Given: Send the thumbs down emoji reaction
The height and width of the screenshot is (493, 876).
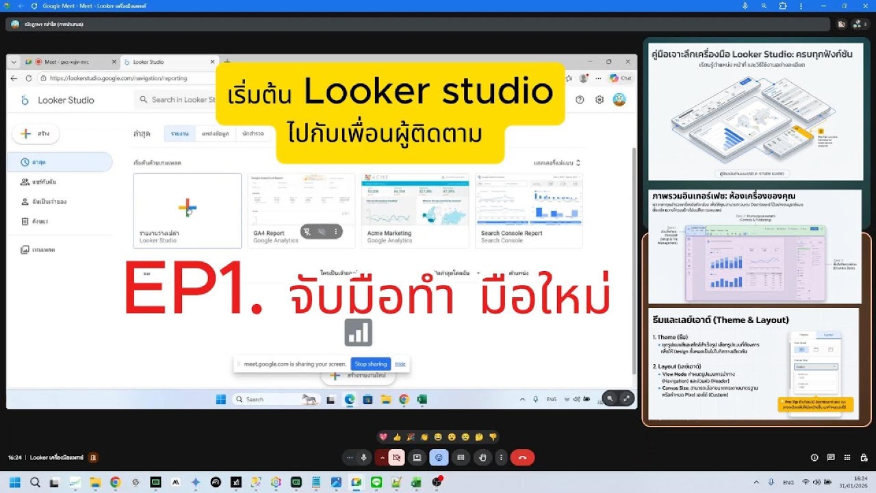Looking at the screenshot, I should (493, 437).
